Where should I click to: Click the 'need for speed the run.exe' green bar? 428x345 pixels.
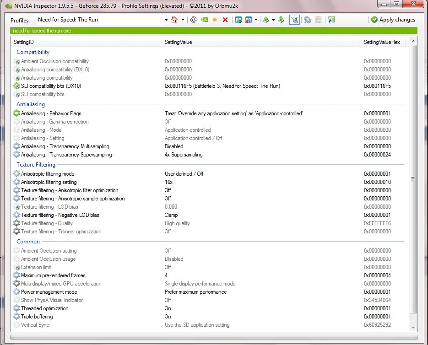tap(214, 31)
